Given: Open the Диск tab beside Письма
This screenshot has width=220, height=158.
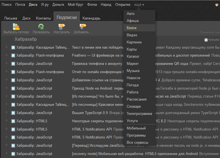Looking at the screenshot, I should coord(26,18).
